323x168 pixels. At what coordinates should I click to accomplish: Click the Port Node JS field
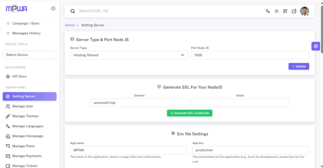pyautogui.click(x=250, y=55)
